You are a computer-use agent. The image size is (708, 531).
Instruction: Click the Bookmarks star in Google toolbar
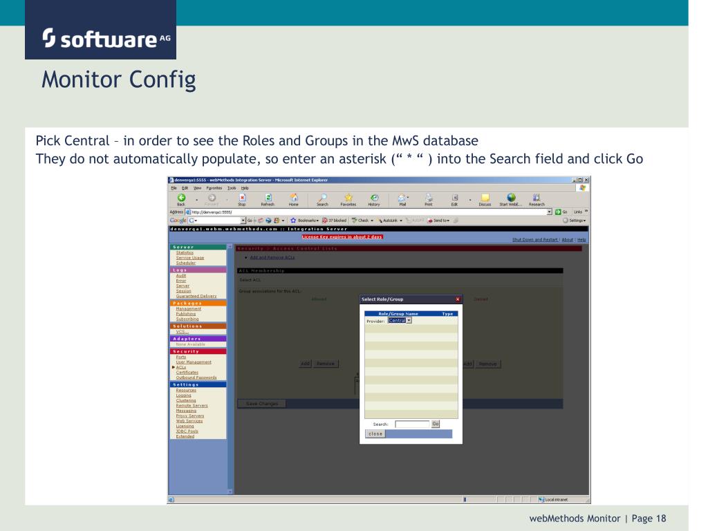coord(293,221)
